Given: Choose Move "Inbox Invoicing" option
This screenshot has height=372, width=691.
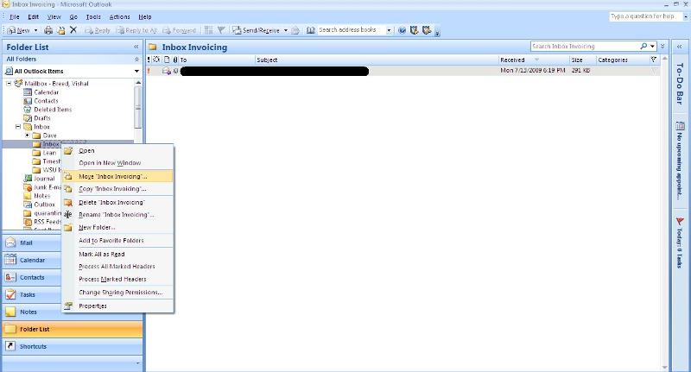Looking at the screenshot, I should tap(117, 176).
